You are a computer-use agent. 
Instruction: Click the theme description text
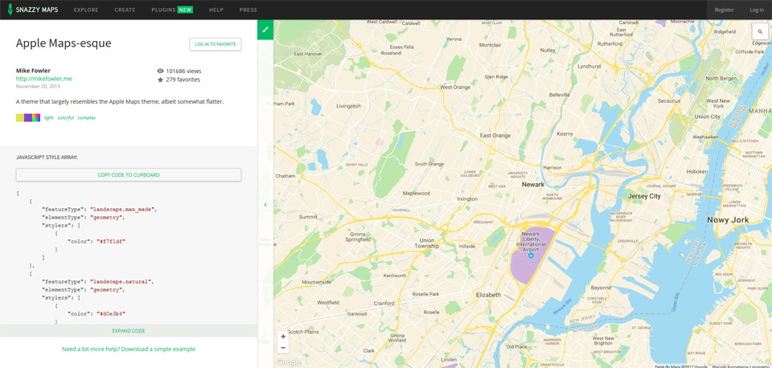tap(120, 102)
